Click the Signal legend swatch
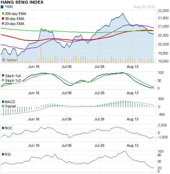Viewport: 170px width, 174px height. click(3, 106)
